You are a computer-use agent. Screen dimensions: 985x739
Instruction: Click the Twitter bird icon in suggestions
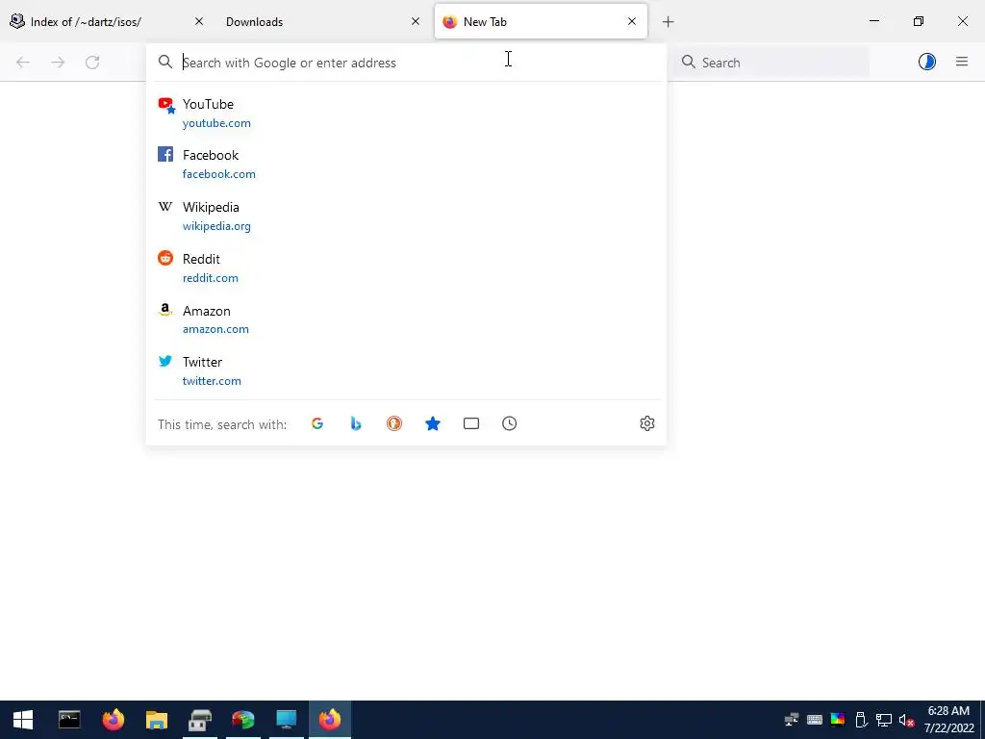(165, 361)
